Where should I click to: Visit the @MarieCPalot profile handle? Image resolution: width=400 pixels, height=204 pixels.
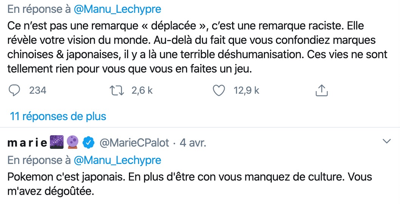click(x=134, y=143)
